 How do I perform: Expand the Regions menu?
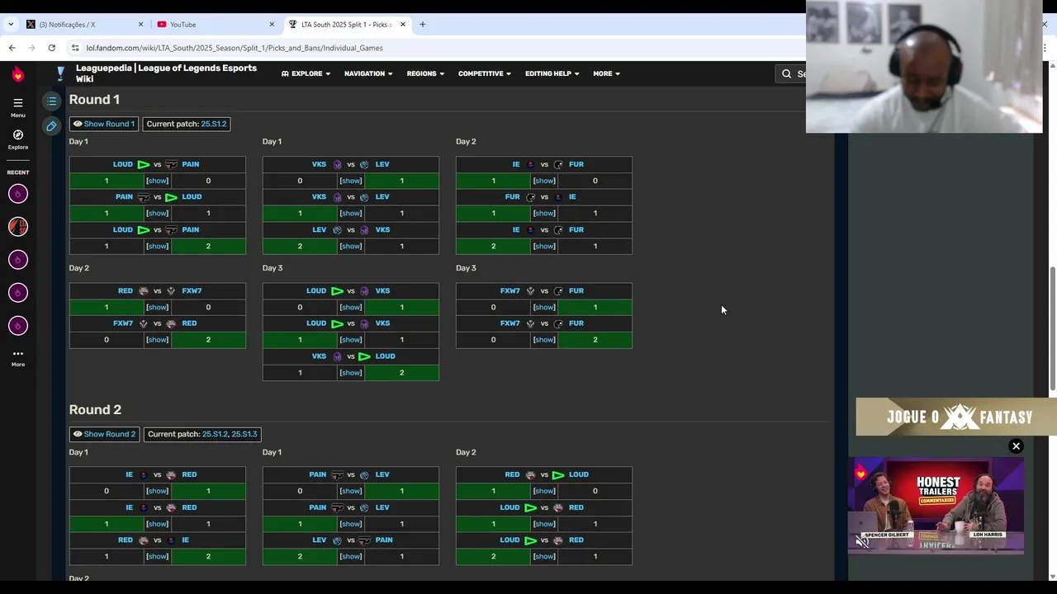click(425, 73)
